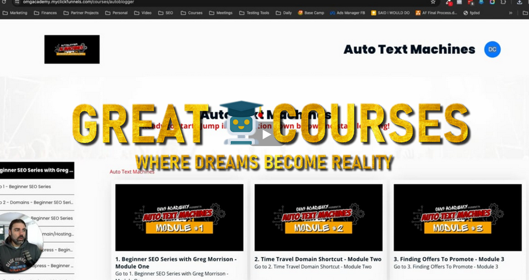
Task: Click the Auto Text Machines page header title
Action: point(409,50)
